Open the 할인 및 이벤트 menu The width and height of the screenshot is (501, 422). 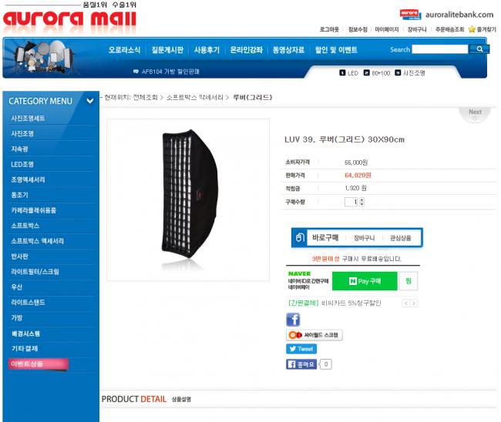click(x=336, y=50)
